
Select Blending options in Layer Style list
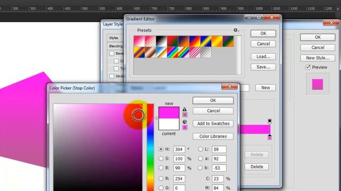(116, 46)
